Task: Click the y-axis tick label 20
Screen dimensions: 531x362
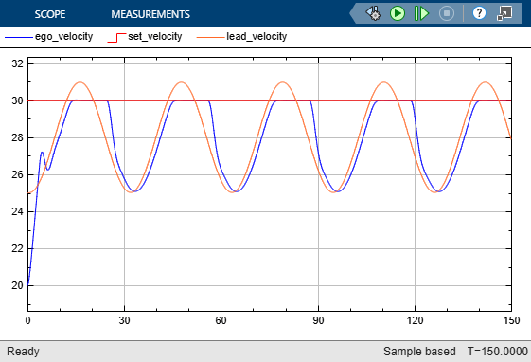Action: point(18,285)
